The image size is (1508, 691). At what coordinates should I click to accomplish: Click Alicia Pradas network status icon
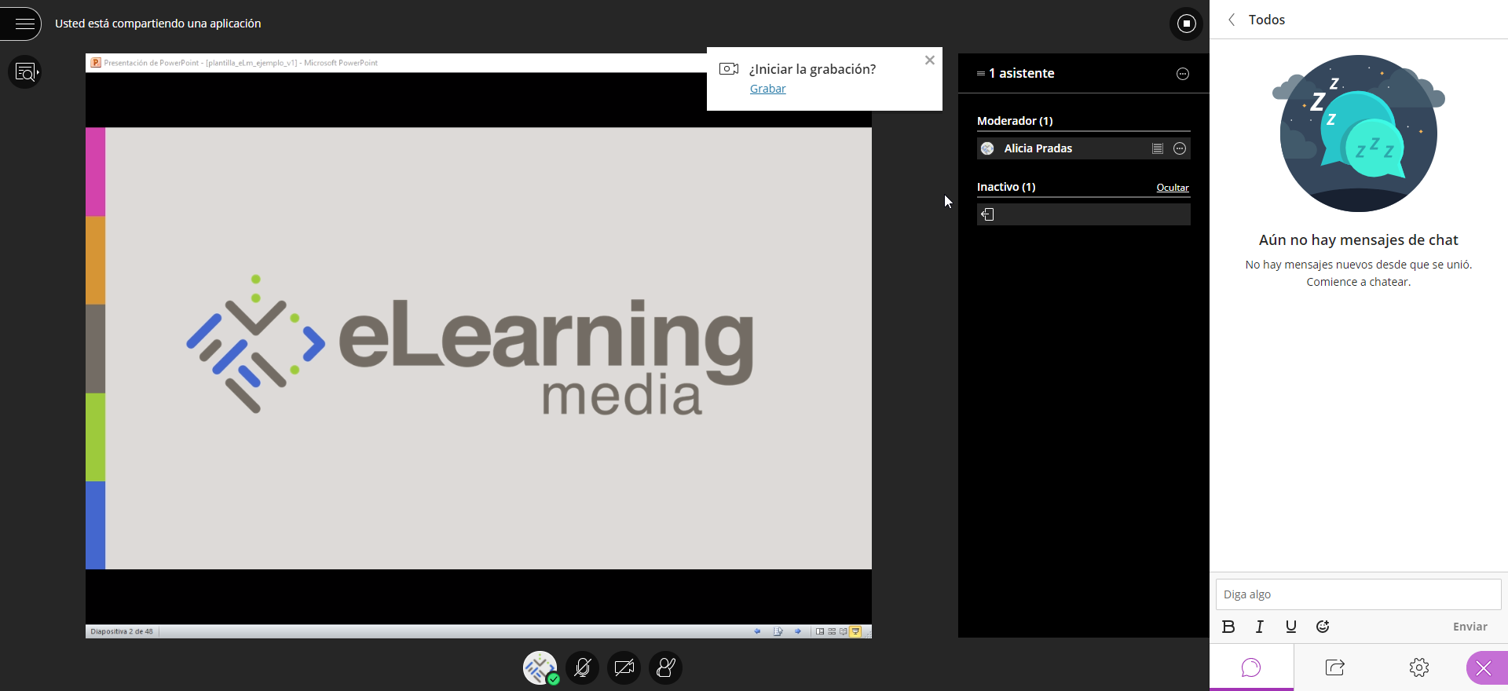click(1158, 148)
